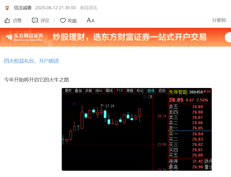Click the 分享到 label
The image size is (231, 177).
coord(219,20)
